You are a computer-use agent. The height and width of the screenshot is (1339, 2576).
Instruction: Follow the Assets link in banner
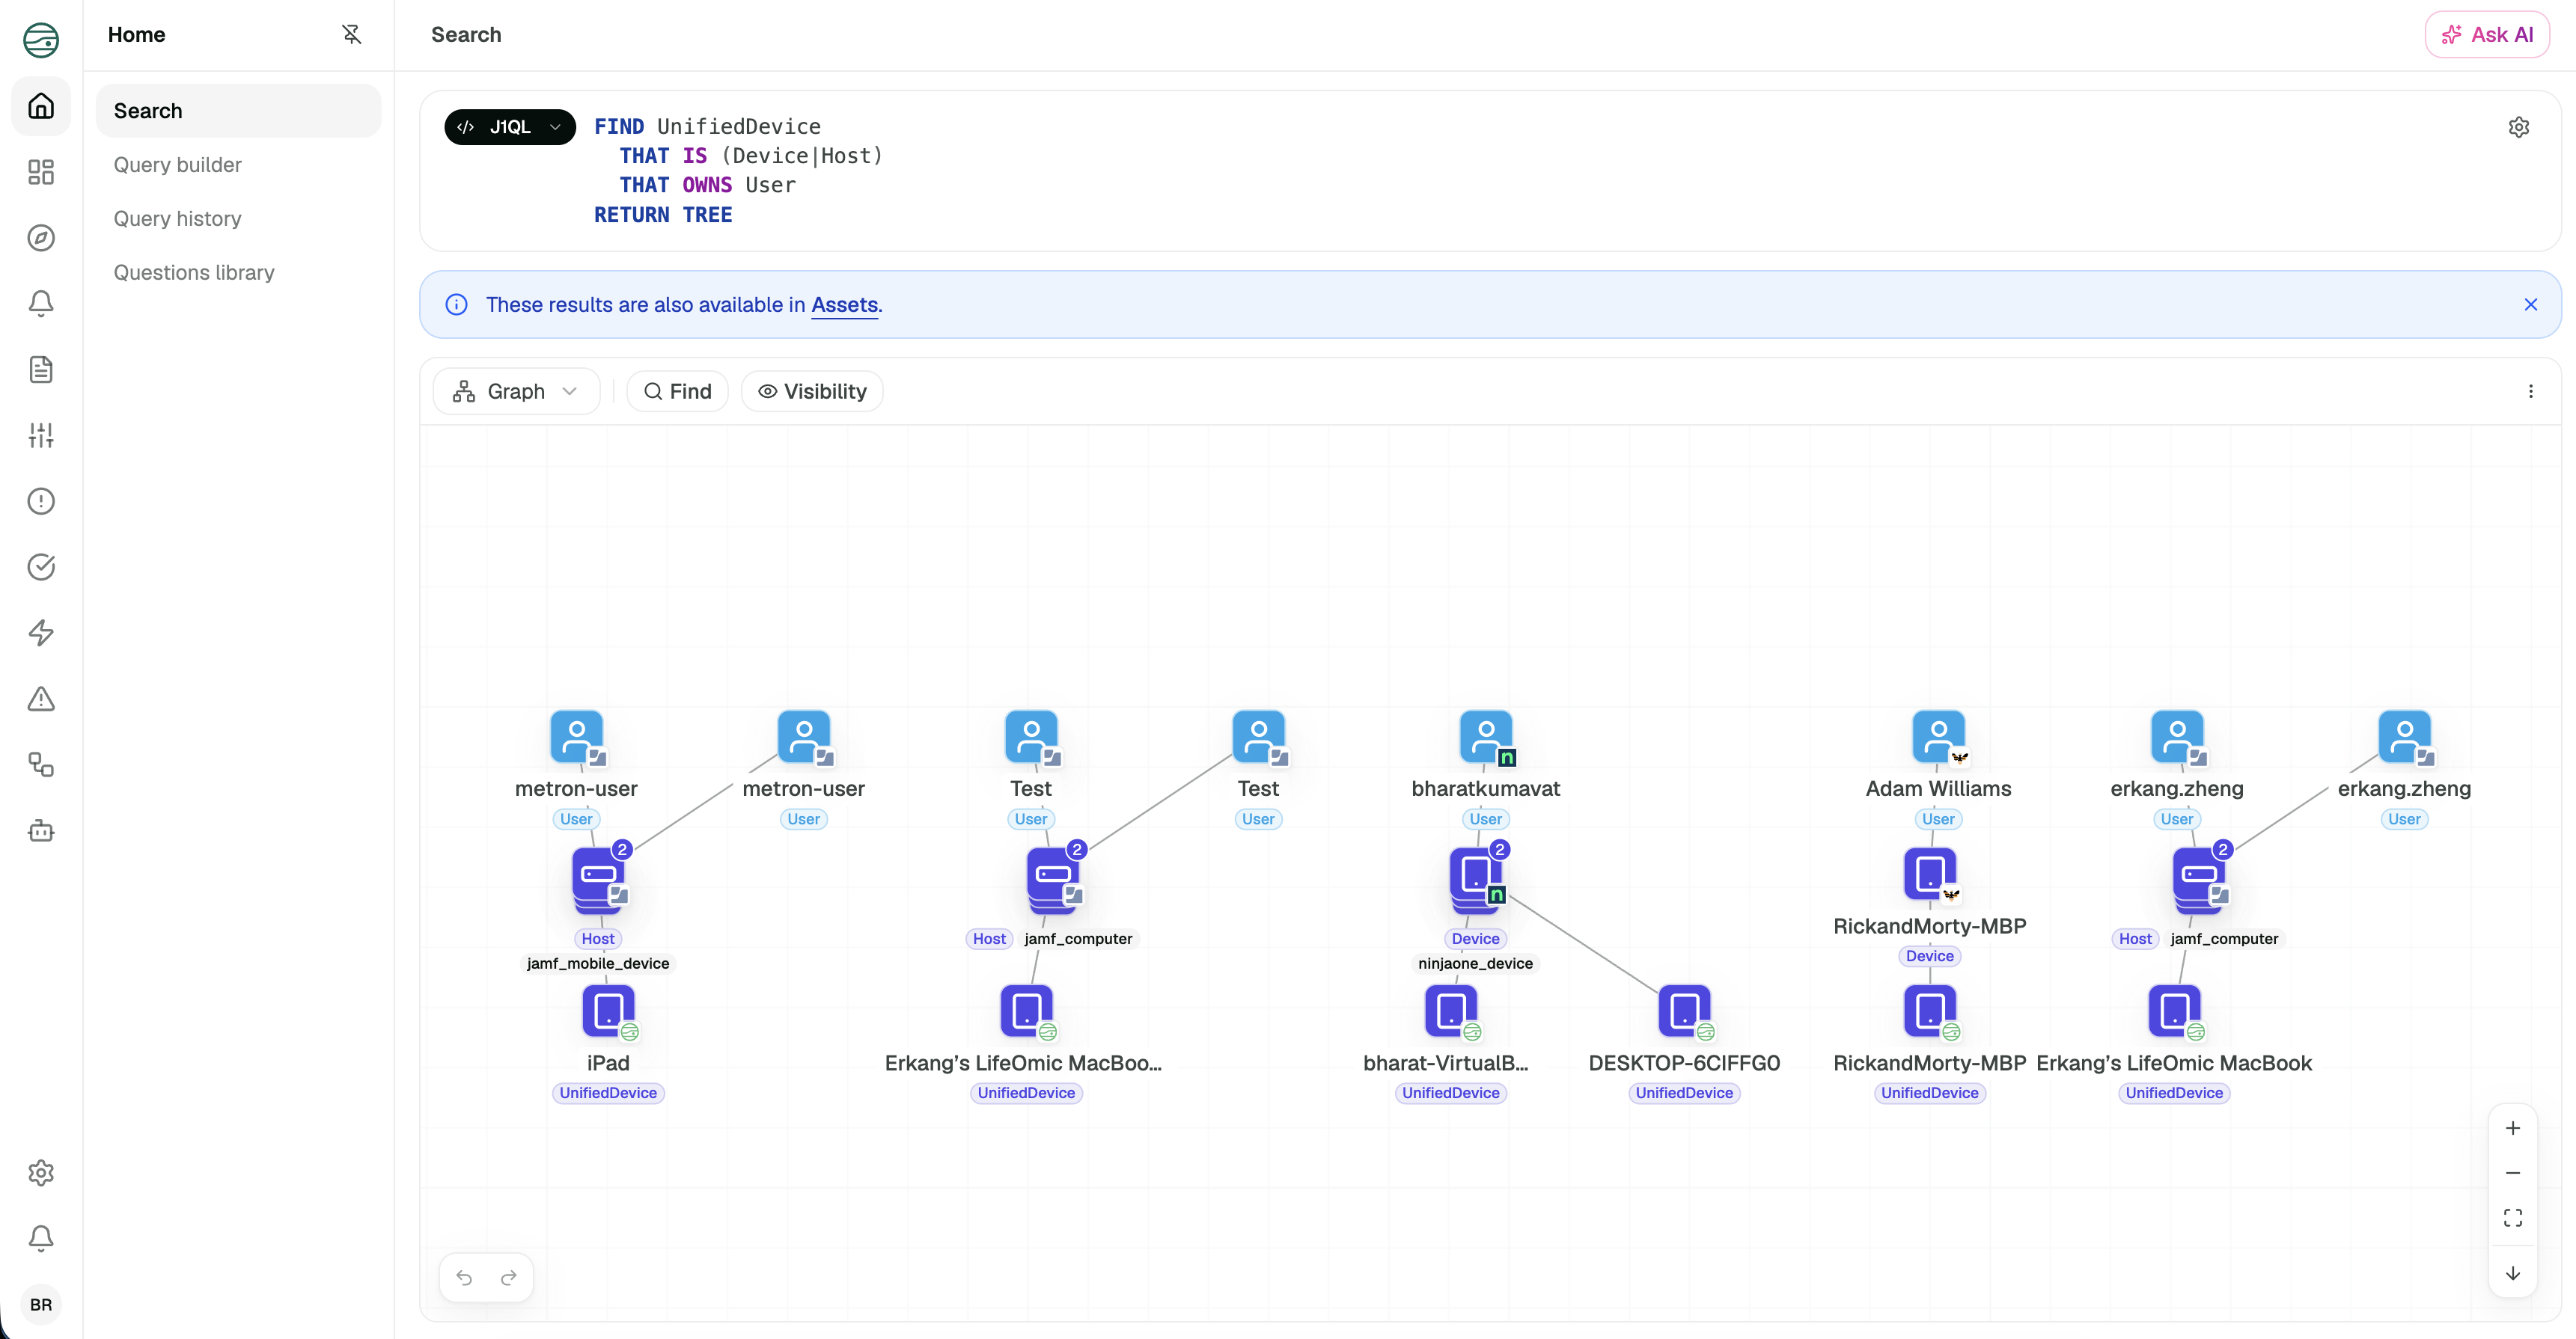point(844,304)
